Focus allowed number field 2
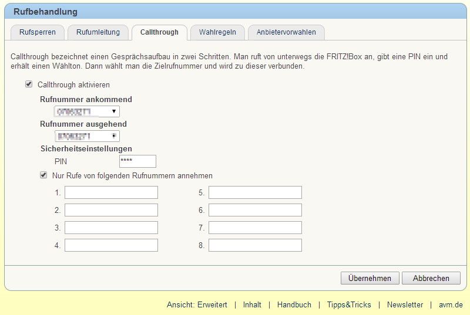This screenshot has width=470, height=315. 111,210
